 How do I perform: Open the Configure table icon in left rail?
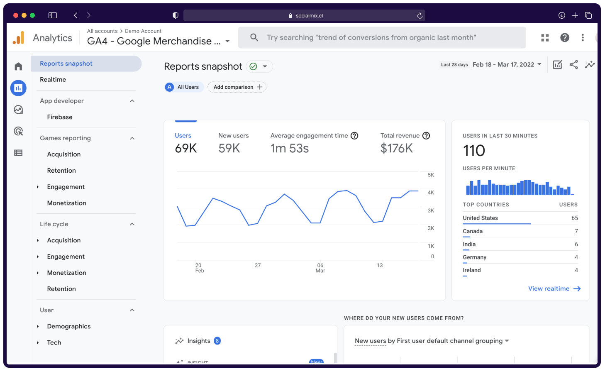[x=18, y=153]
